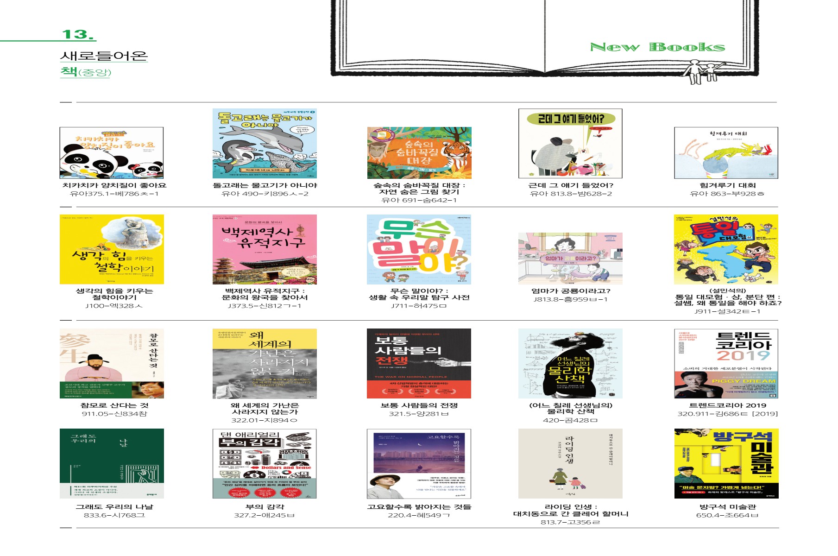Select call number 911.05-신834참
The height and width of the screenshot is (556, 838).
point(114,414)
